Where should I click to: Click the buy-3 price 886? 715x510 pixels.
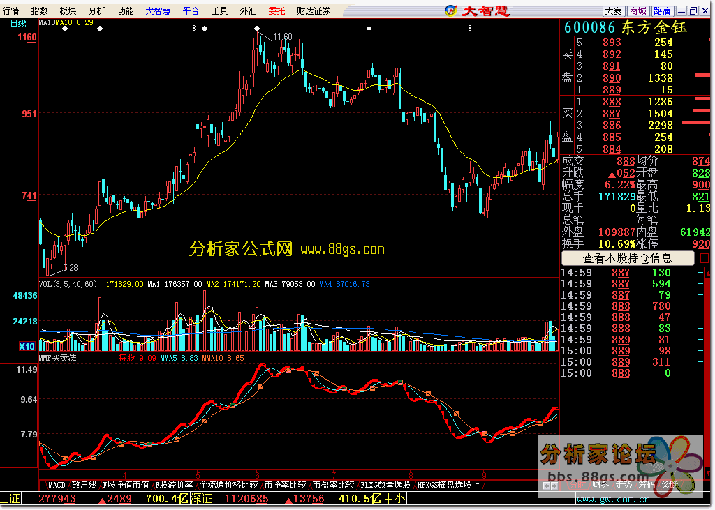point(612,126)
